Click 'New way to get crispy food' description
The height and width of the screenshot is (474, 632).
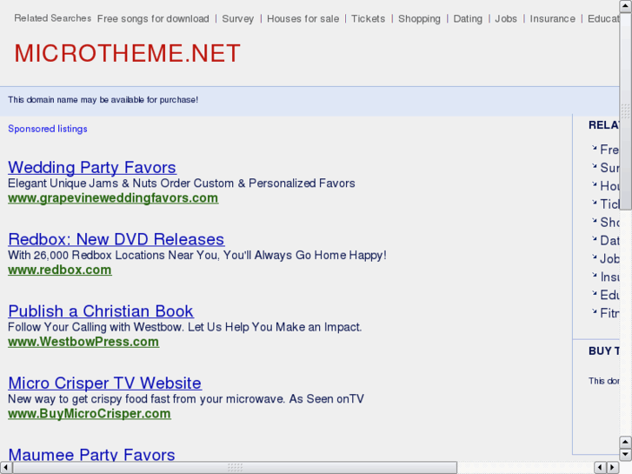tap(186, 398)
